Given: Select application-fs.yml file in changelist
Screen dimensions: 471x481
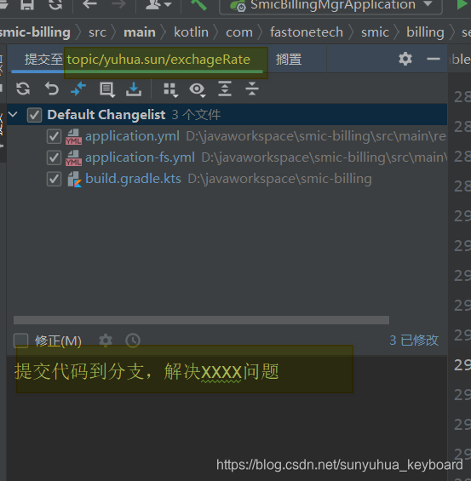Looking at the screenshot, I should (x=140, y=157).
